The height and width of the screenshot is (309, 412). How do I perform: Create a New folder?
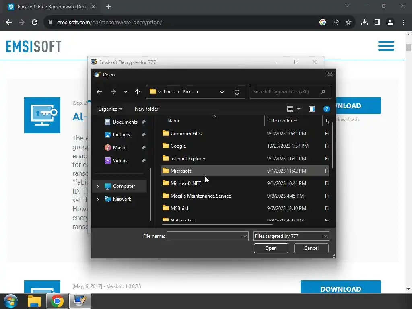(146, 109)
